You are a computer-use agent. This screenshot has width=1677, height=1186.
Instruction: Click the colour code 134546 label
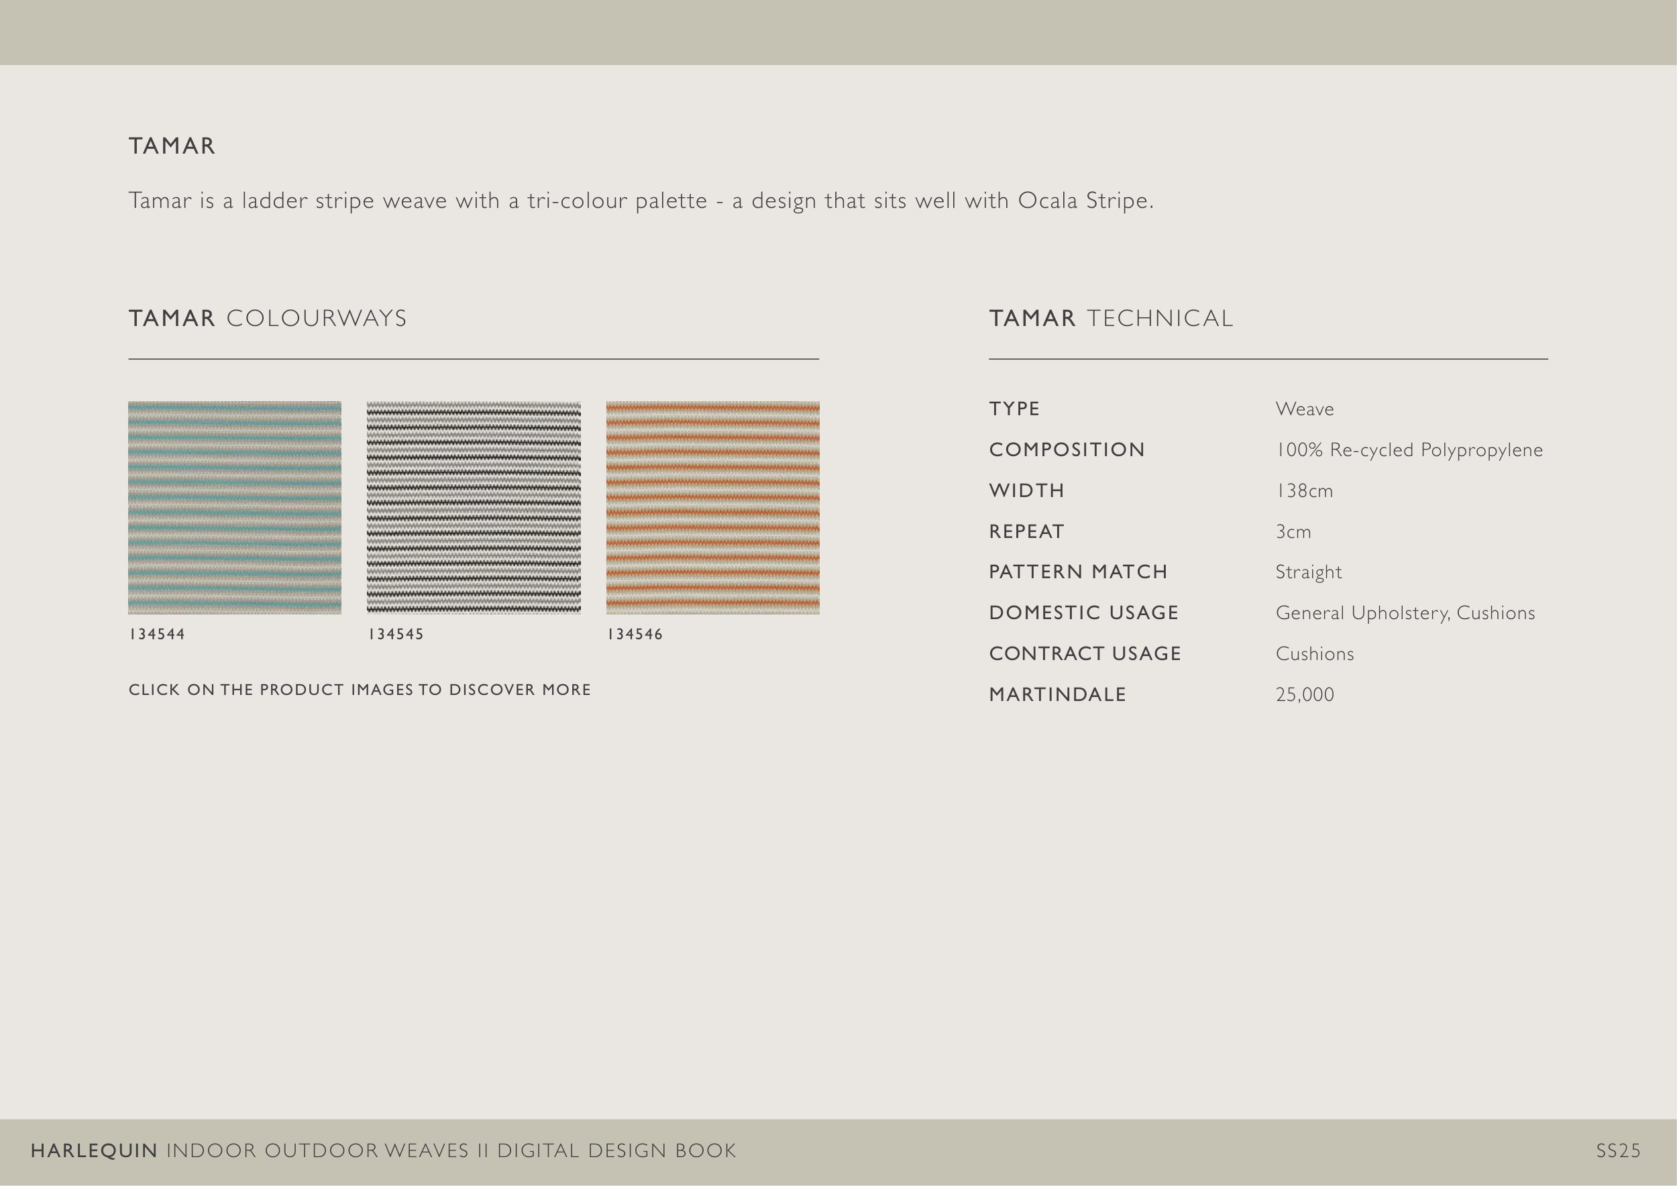point(635,635)
